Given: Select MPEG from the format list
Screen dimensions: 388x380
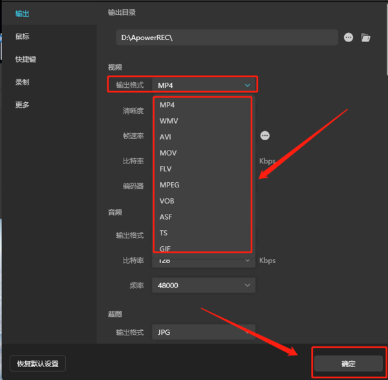Looking at the screenshot, I should 169,185.
